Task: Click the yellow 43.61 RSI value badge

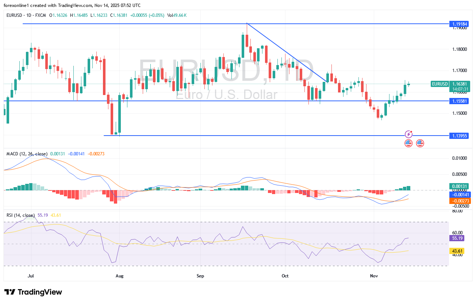Action: (457, 251)
